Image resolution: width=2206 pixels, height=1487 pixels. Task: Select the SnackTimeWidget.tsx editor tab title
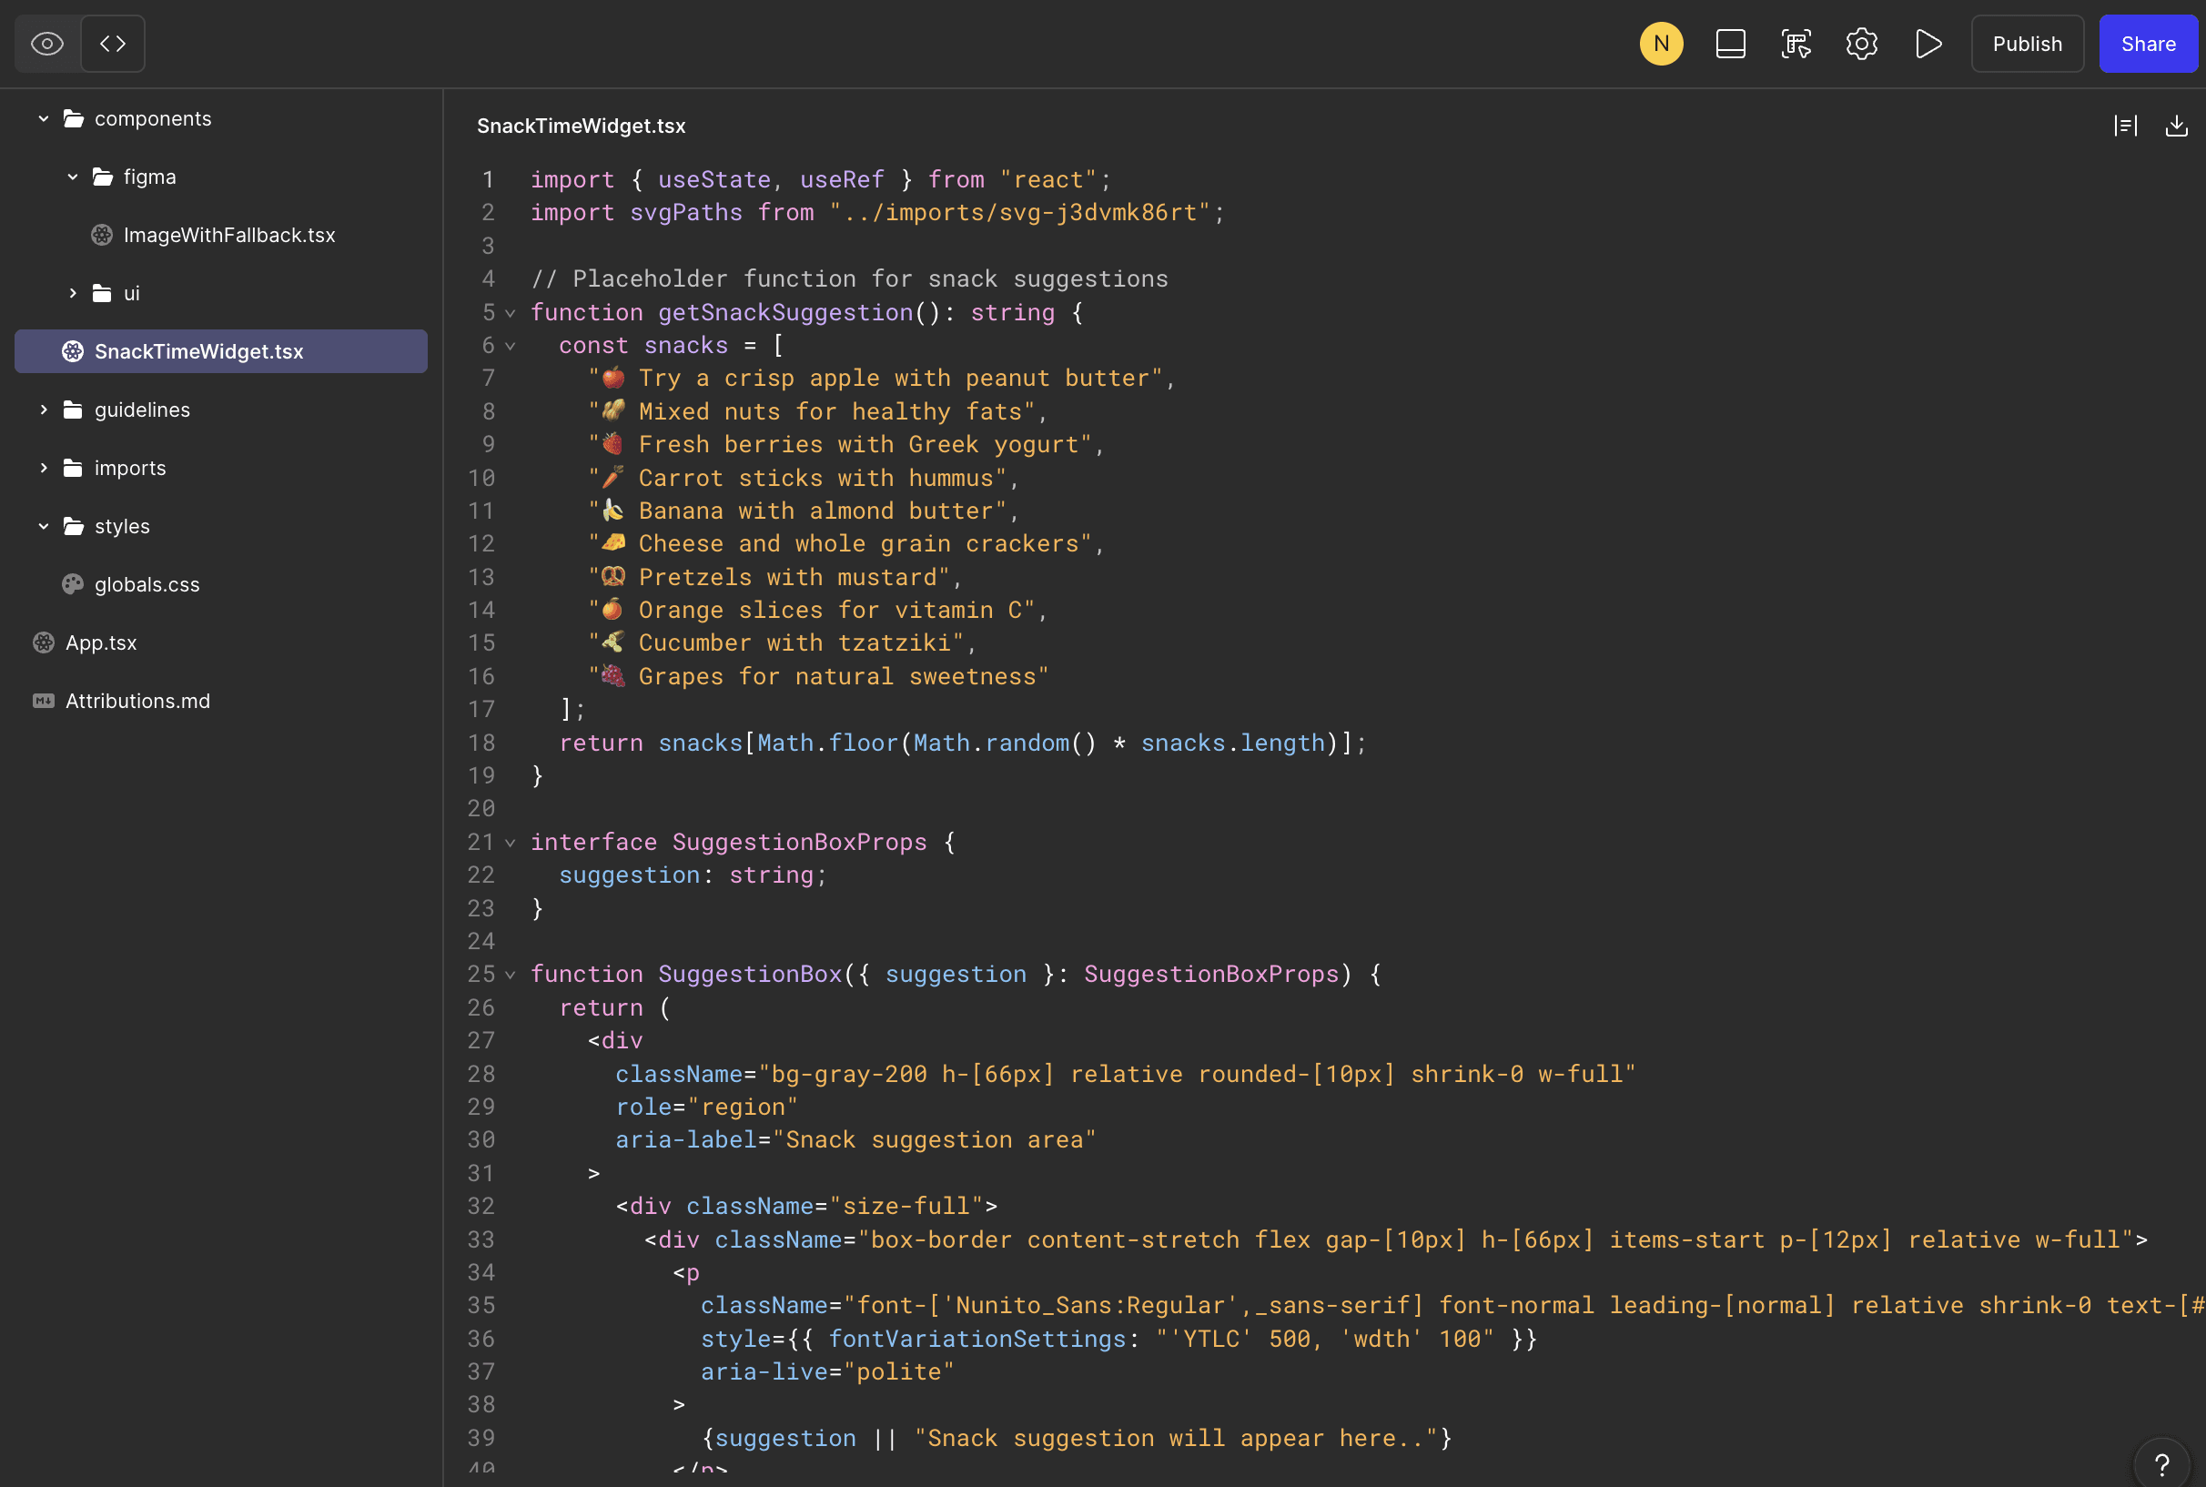point(581,126)
